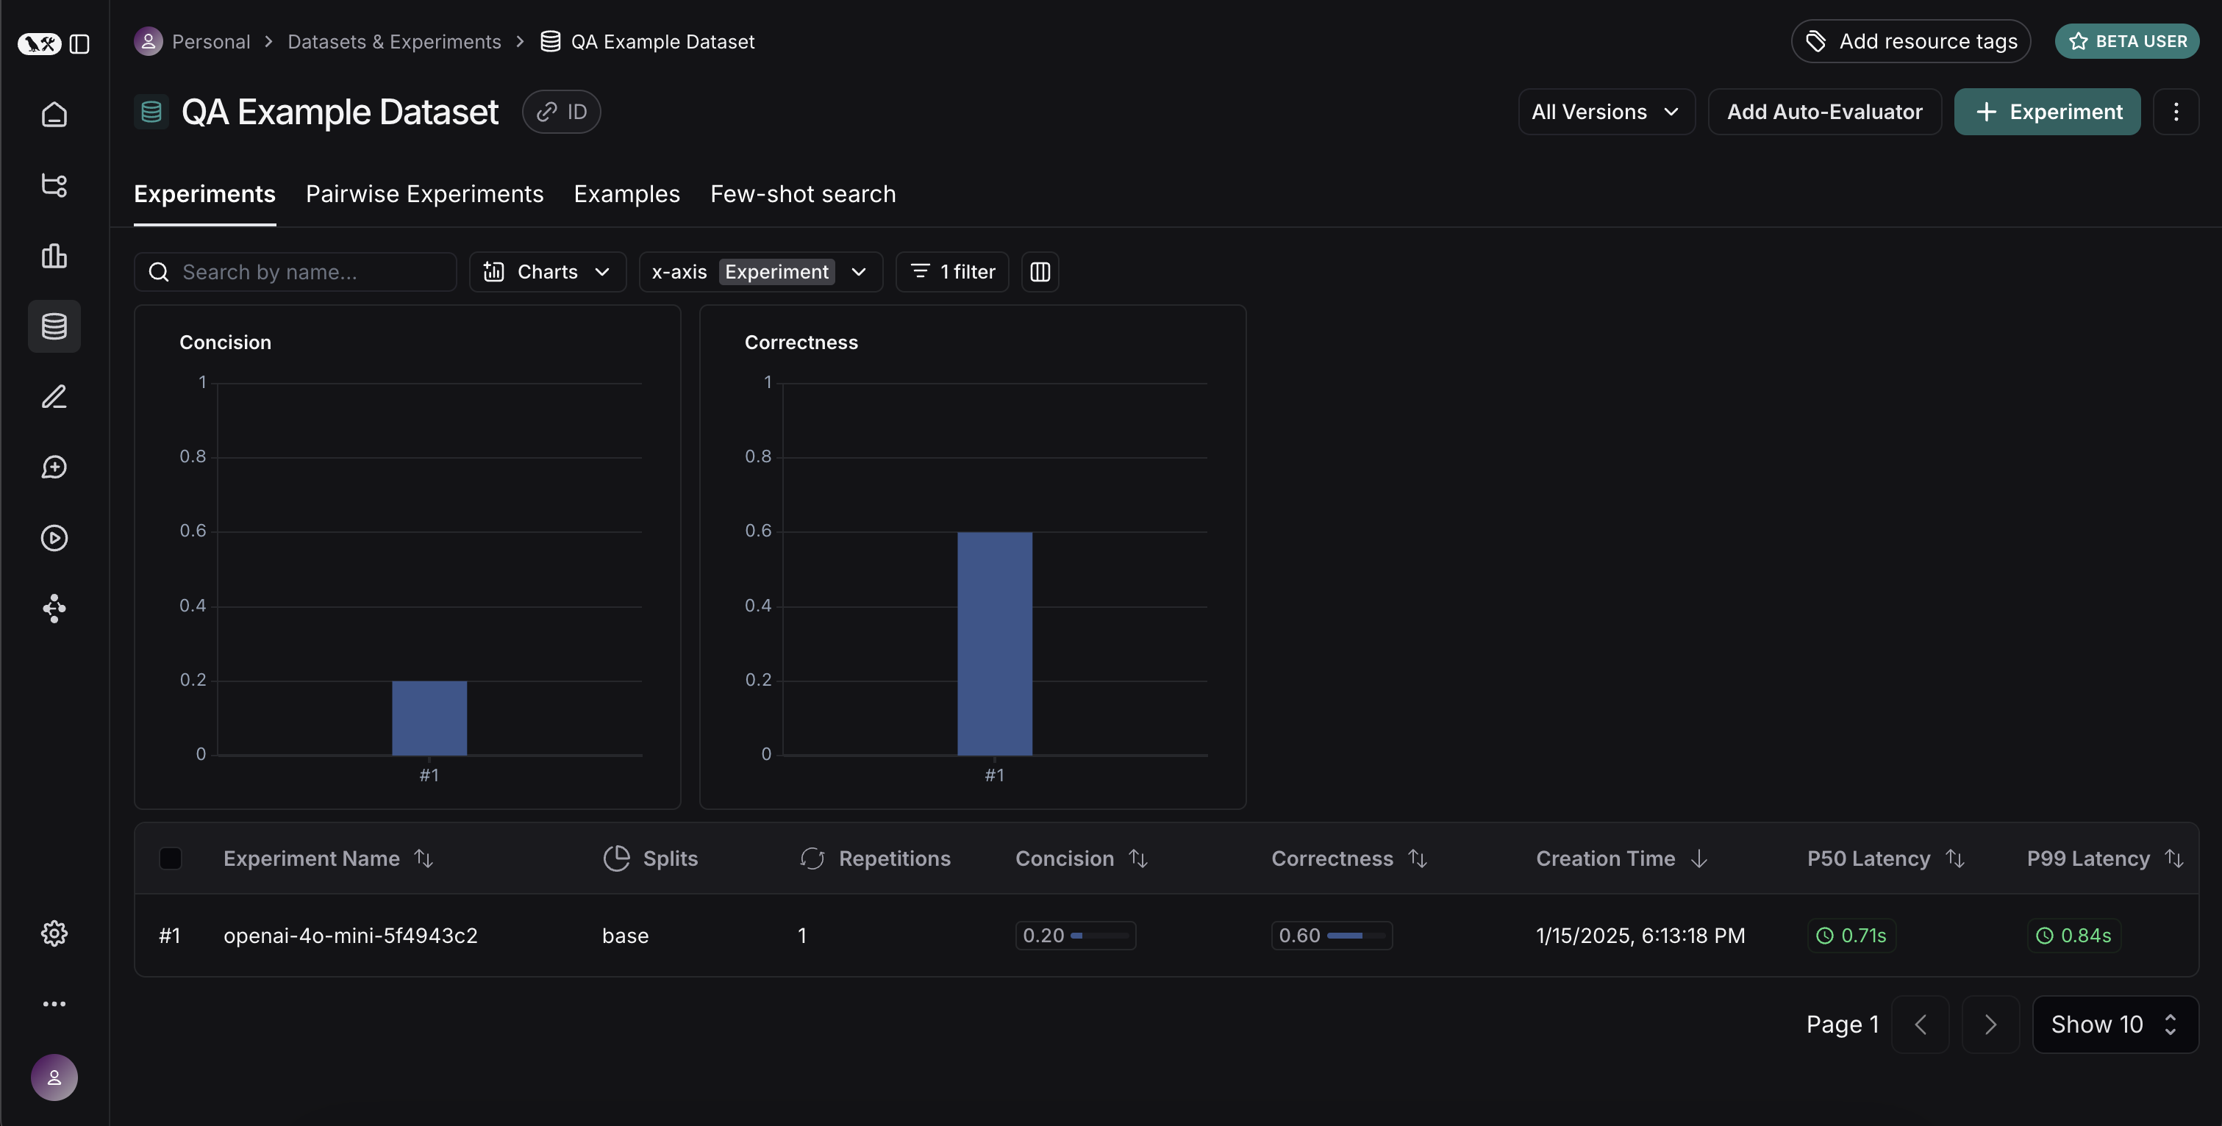
Task: Click the Settings gear in sidebar
Action: coord(54,933)
